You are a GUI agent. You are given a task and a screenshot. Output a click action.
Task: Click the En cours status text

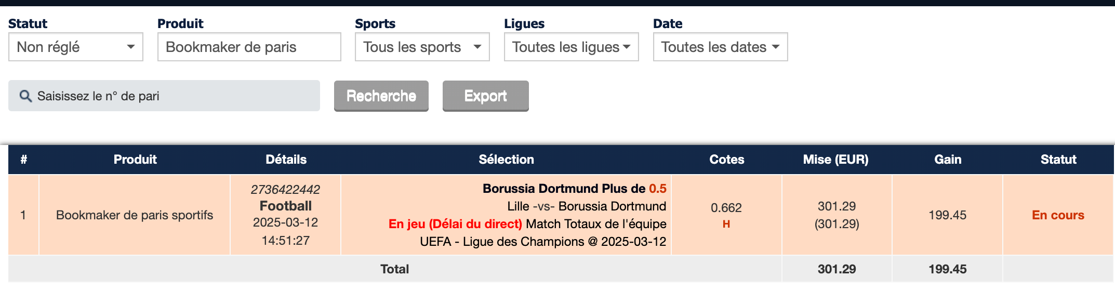click(x=1058, y=215)
